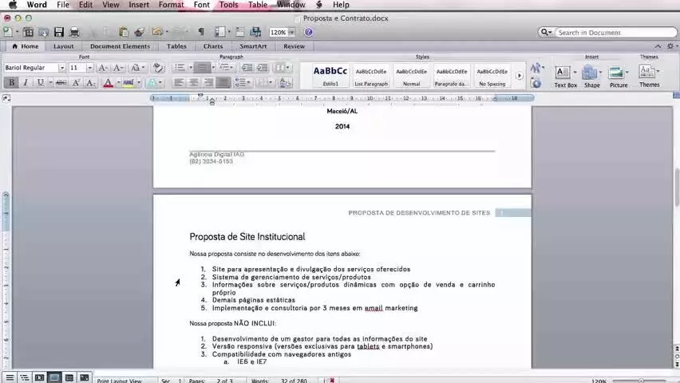Open the font name dropdown arrow

pyautogui.click(x=61, y=68)
